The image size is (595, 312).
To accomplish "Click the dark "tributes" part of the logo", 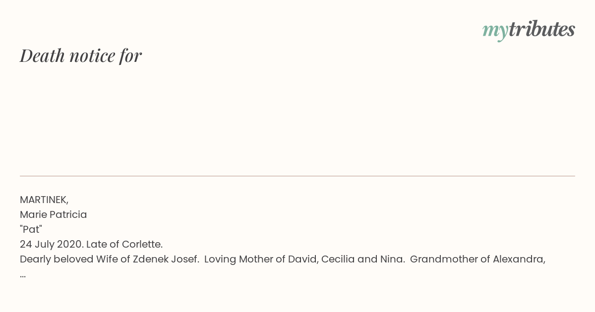I will tap(542, 30).
